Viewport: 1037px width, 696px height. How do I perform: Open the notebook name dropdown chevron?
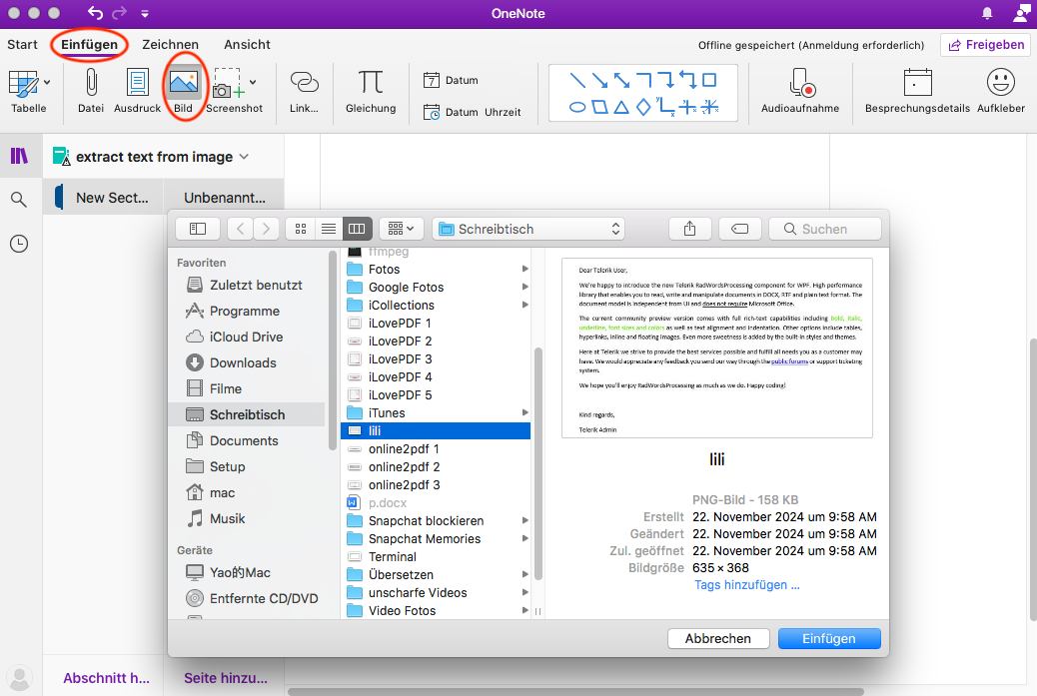244,157
